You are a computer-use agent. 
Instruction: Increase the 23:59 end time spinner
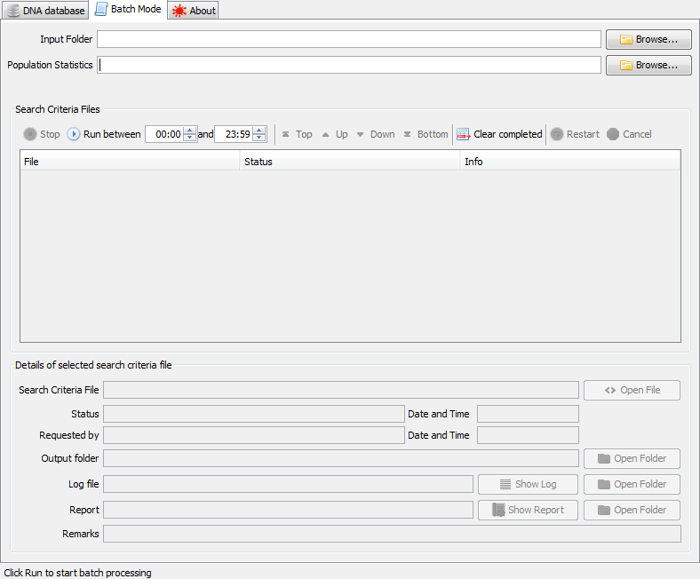pyautogui.click(x=259, y=131)
